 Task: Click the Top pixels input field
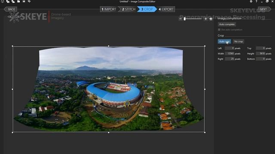pos(260,48)
